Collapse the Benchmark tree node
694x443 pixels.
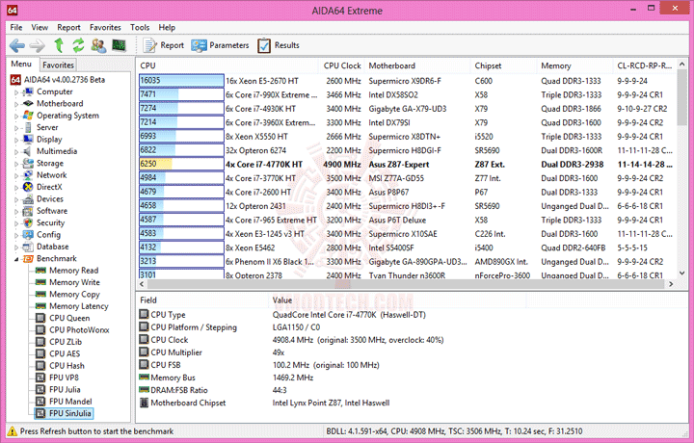[x=16, y=259]
